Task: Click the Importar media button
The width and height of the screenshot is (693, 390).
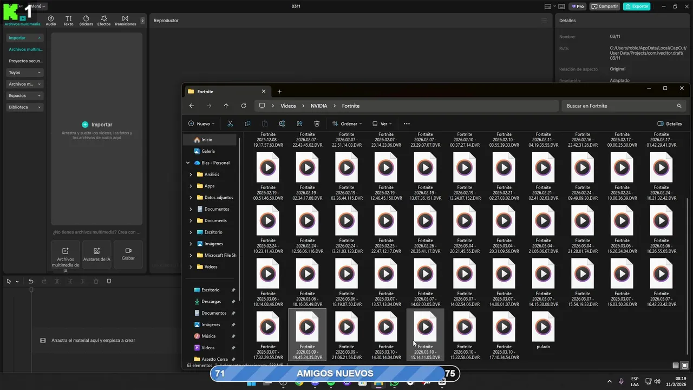Action: pyautogui.click(x=97, y=125)
